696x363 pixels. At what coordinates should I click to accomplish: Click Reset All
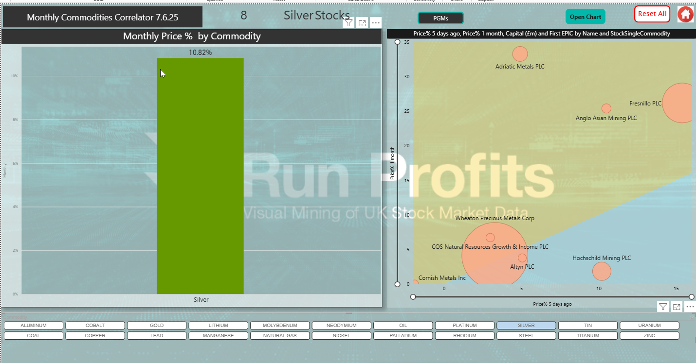(652, 14)
